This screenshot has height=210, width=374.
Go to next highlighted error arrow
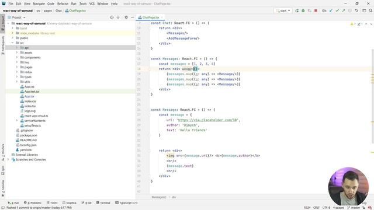(371, 24)
